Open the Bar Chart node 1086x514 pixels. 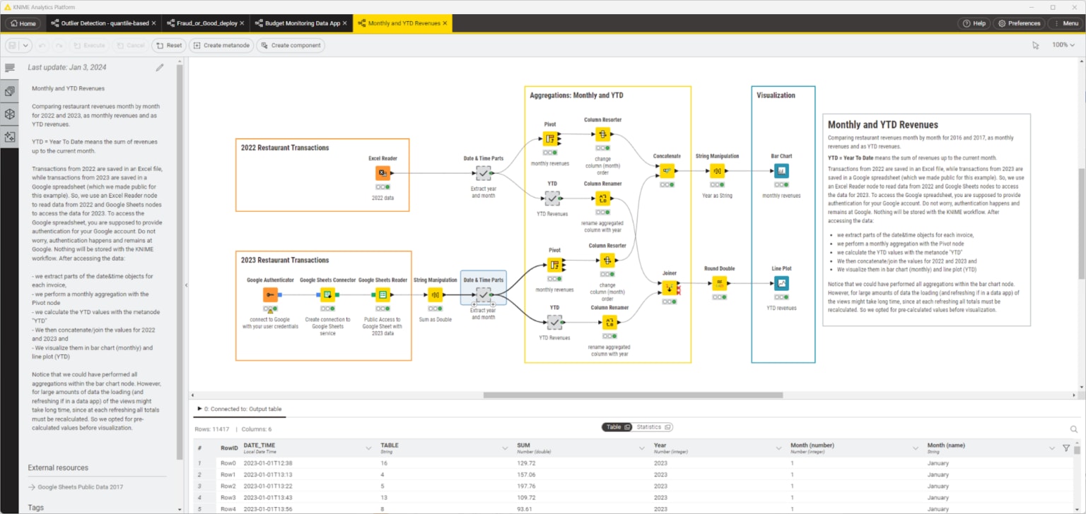pyautogui.click(x=781, y=171)
